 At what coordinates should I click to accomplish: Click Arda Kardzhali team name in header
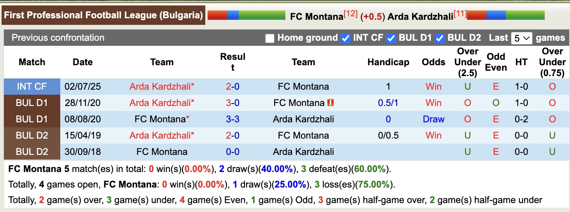point(420,17)
